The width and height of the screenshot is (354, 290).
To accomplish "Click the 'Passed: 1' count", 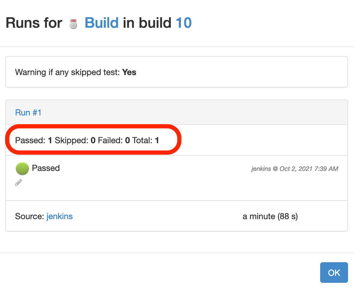I will (33, 140).
